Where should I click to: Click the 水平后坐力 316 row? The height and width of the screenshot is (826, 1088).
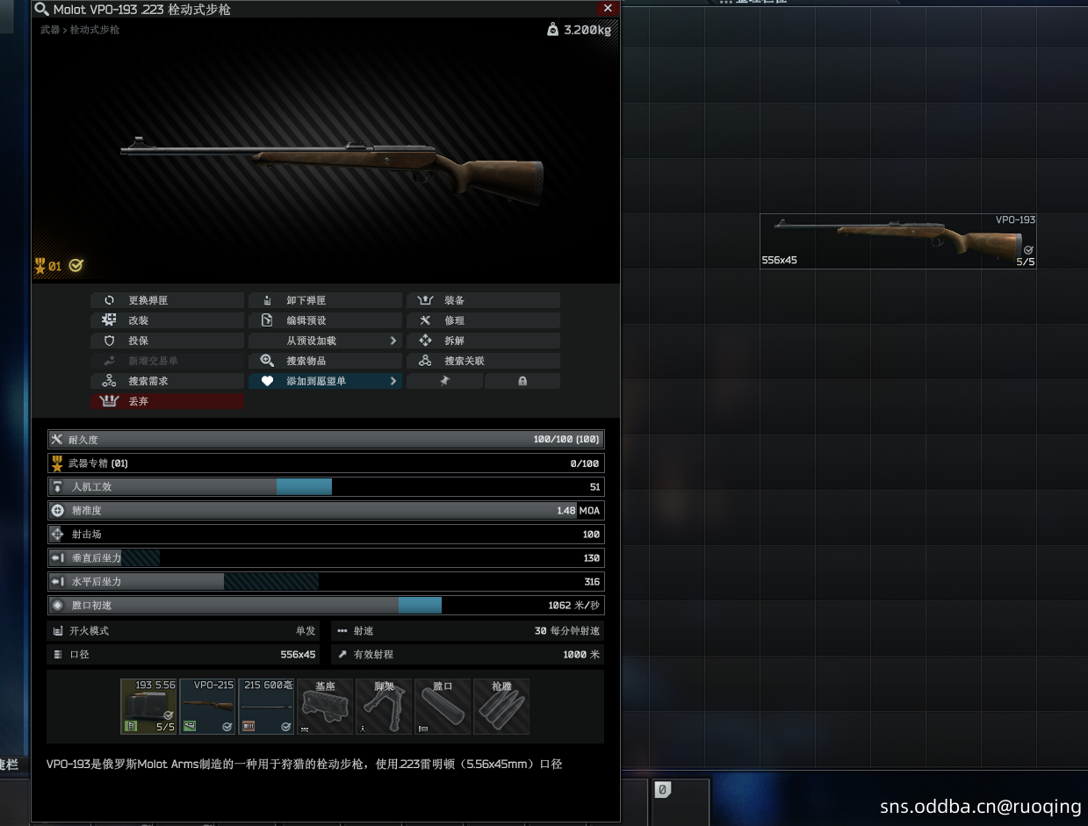coord(326,581)
